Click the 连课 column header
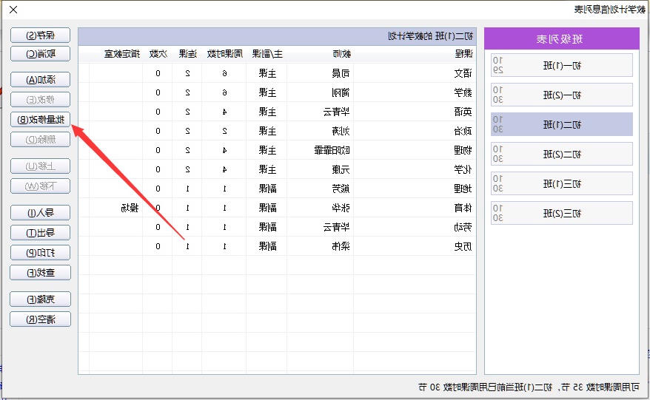Screen dimensions: 650x400 coord(187,54)
